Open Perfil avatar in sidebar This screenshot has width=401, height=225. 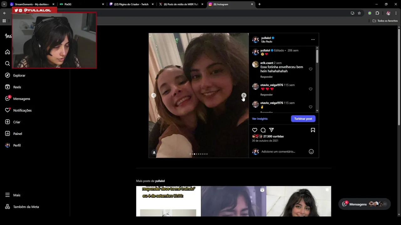tap(8, 145)
